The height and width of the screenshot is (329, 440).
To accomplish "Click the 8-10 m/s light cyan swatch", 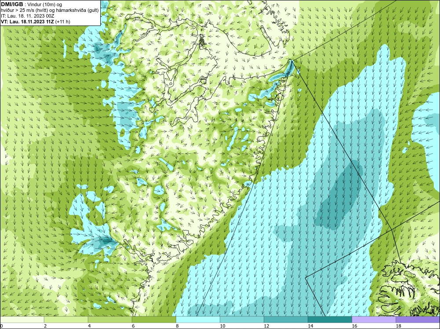I will tap(198, 320).
